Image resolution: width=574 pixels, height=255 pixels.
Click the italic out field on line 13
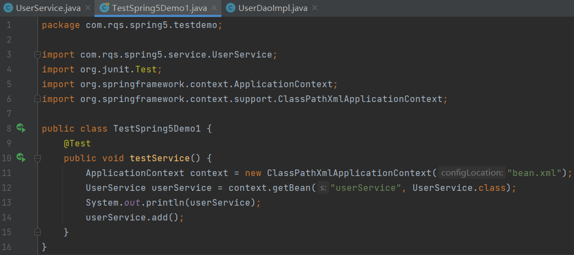coord(132,202)
